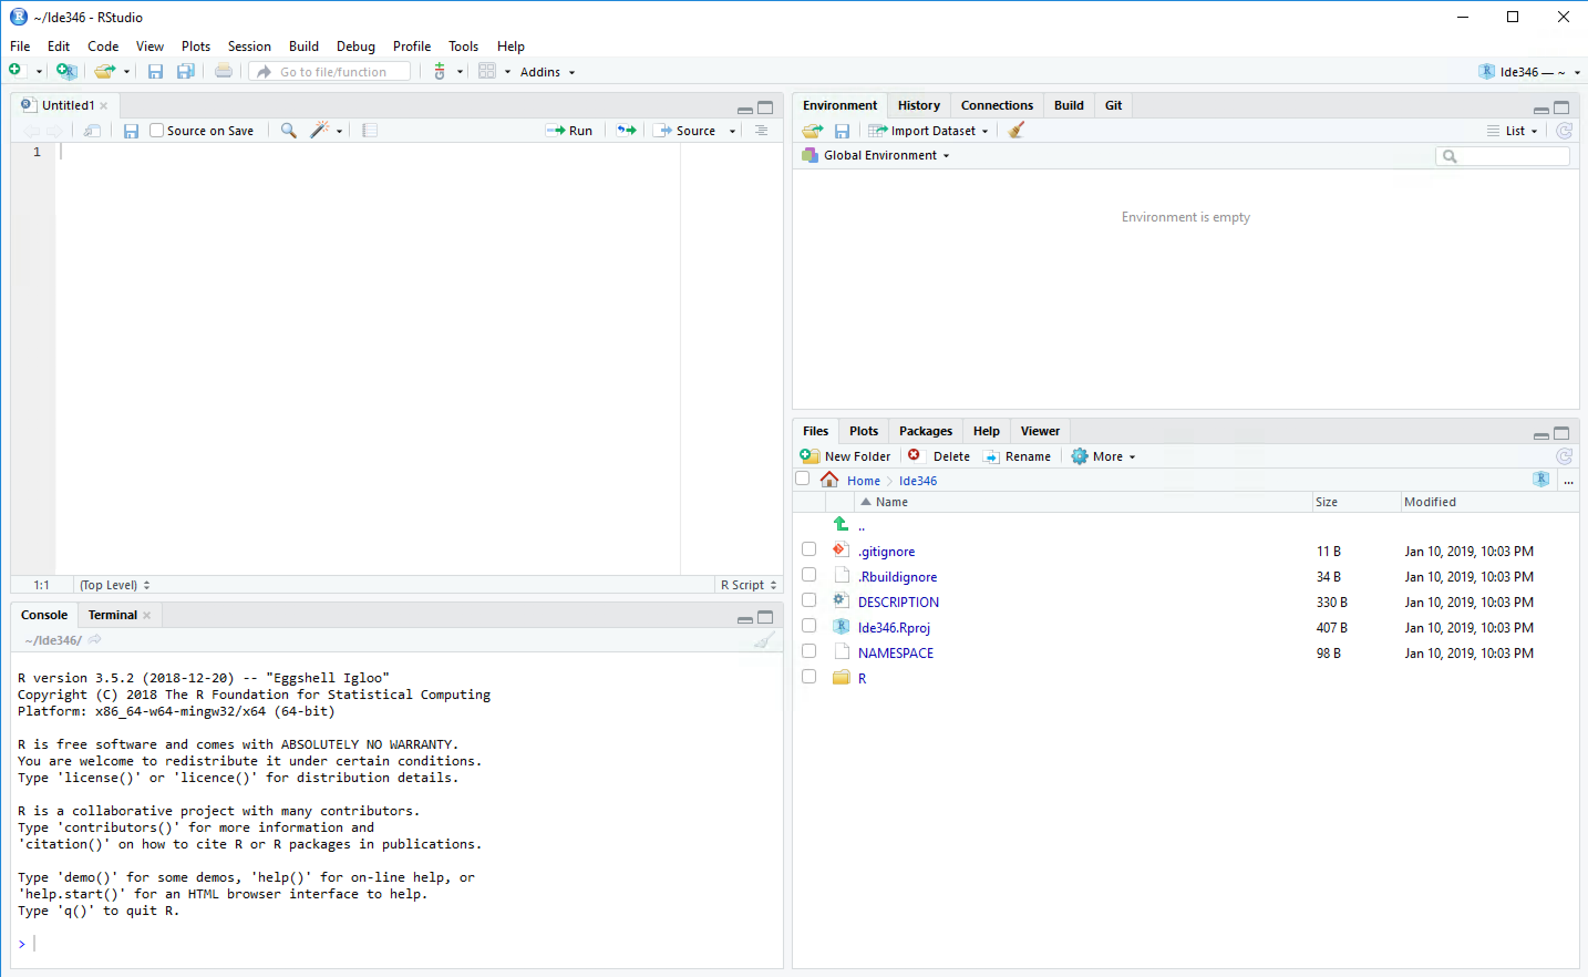1588x977 pixels.
Task: Open the Import Dataset dropdown
Action: [929, 131]
